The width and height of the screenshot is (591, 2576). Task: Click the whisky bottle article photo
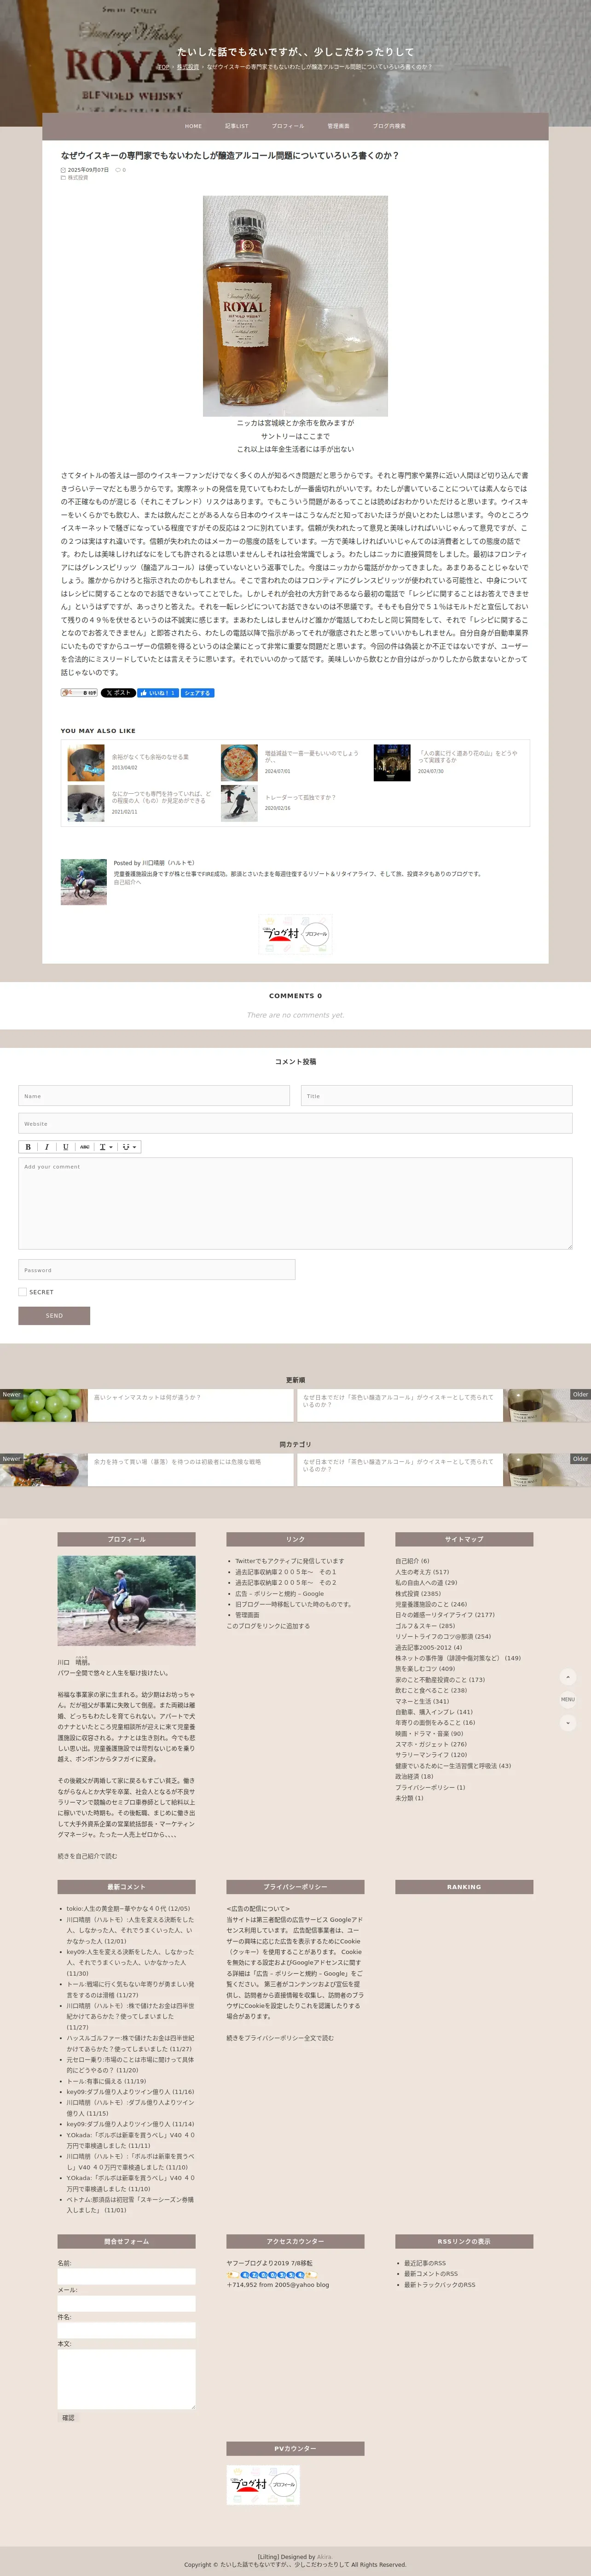pyautogui.click(x=295, y=306)
